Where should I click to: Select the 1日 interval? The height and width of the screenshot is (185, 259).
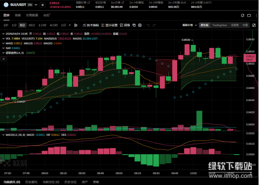(x=64, y=25)
